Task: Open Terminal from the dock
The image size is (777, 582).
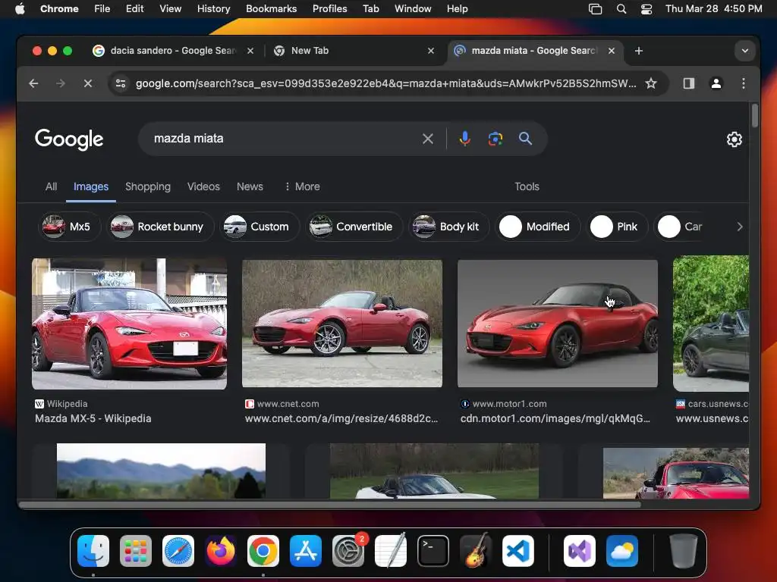Action: coord(433,551)
